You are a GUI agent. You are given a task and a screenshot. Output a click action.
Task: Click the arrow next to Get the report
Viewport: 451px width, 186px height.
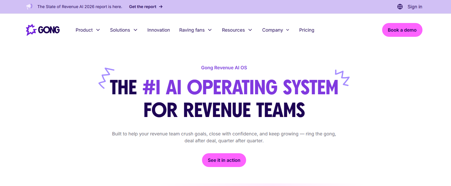click(161, 7)
